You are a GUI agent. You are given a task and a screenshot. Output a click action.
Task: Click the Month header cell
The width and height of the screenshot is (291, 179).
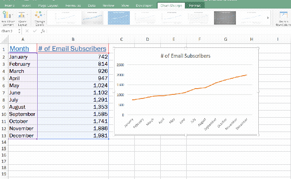pos(23,49)
